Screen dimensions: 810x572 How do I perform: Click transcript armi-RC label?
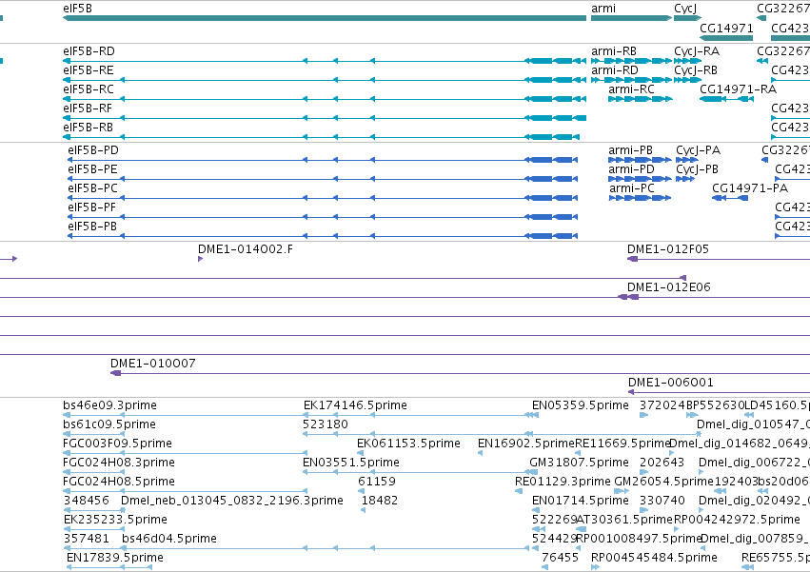tap(631, 89)
